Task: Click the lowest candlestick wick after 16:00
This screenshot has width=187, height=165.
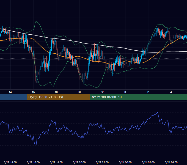Action: pyautogui.click(x=36, y=86)
